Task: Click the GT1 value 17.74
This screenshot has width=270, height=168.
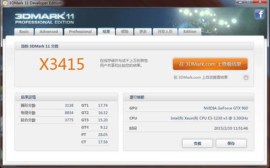Action: [x=103, y=105]
